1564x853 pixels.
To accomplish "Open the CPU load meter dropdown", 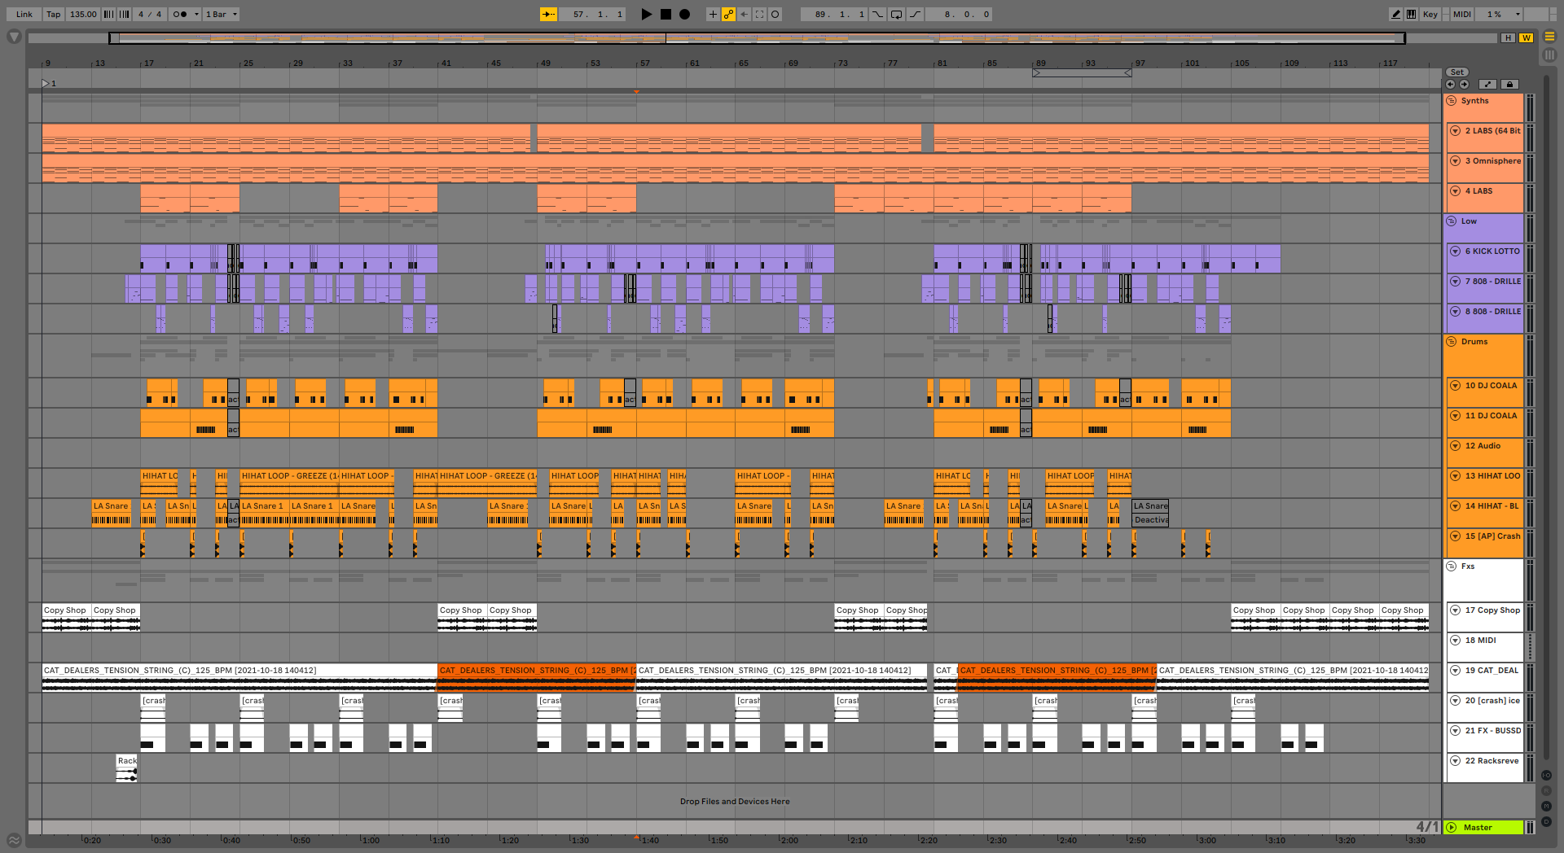I will pyautogui.click(x=1518, y=14).
